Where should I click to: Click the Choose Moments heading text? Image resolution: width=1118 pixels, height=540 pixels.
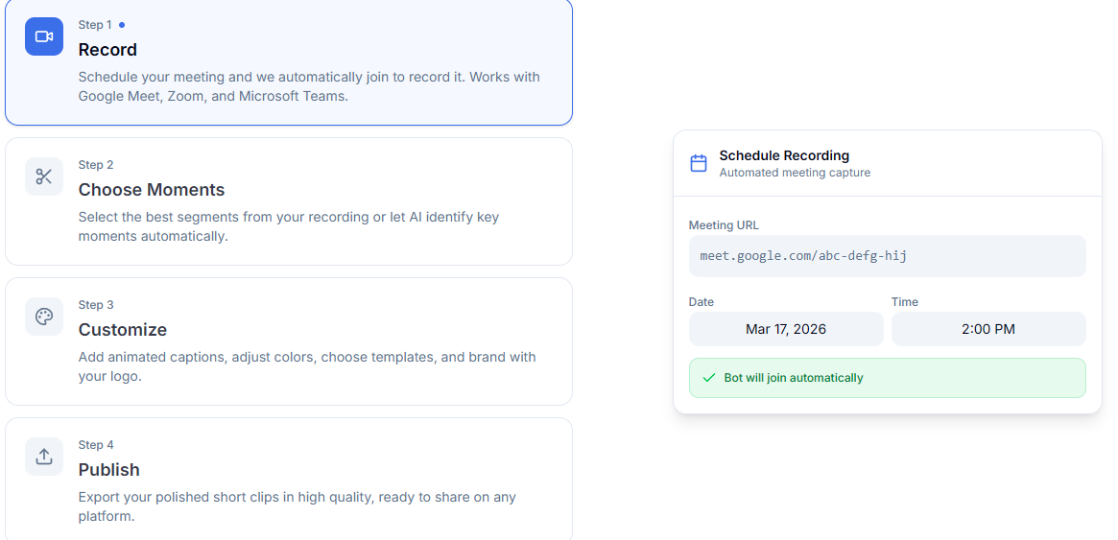(152, 190)
